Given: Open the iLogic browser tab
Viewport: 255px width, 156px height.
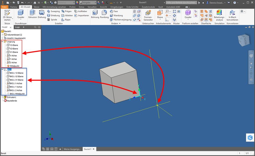Looking at the screenshot, I should 18,27.
